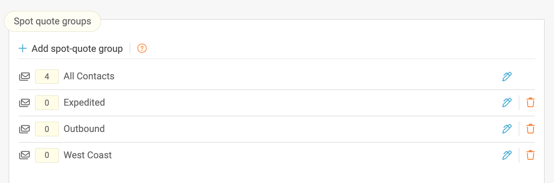
Task: Click envelope icon beside Expedited
Action: 24,103
